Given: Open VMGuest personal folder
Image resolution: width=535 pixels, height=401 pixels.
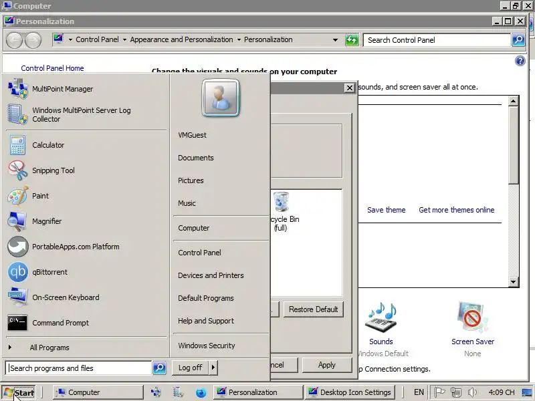Looking at the screenshot, I should 192,135.
